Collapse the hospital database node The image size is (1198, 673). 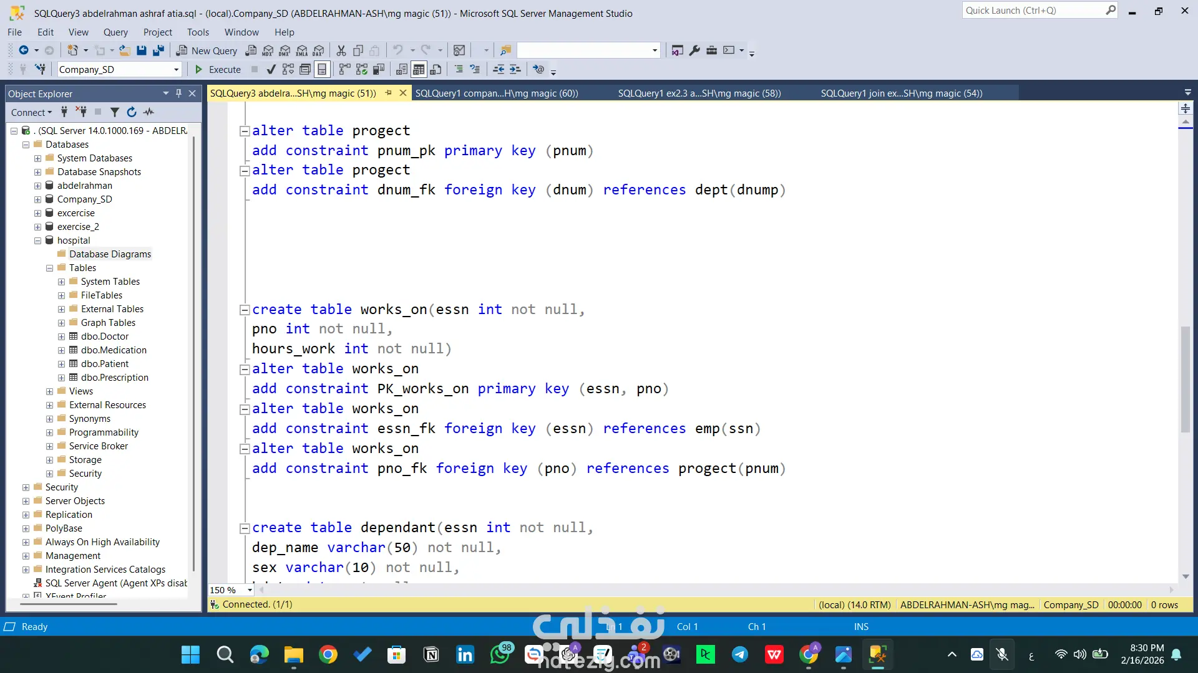[x=37, y=241]
